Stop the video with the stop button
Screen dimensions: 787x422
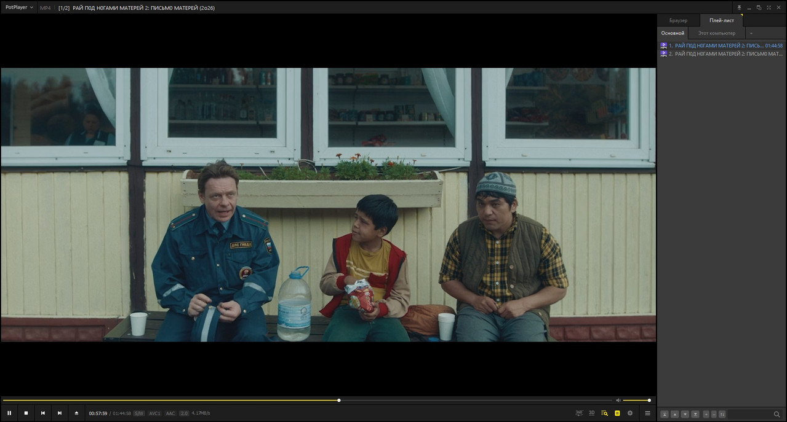[26, 413]
